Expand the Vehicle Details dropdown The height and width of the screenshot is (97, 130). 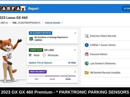54,23
